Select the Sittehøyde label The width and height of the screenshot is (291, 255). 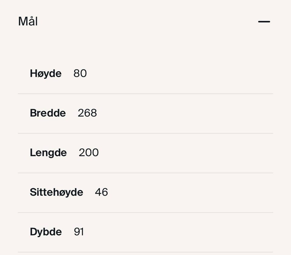point(56,192)
